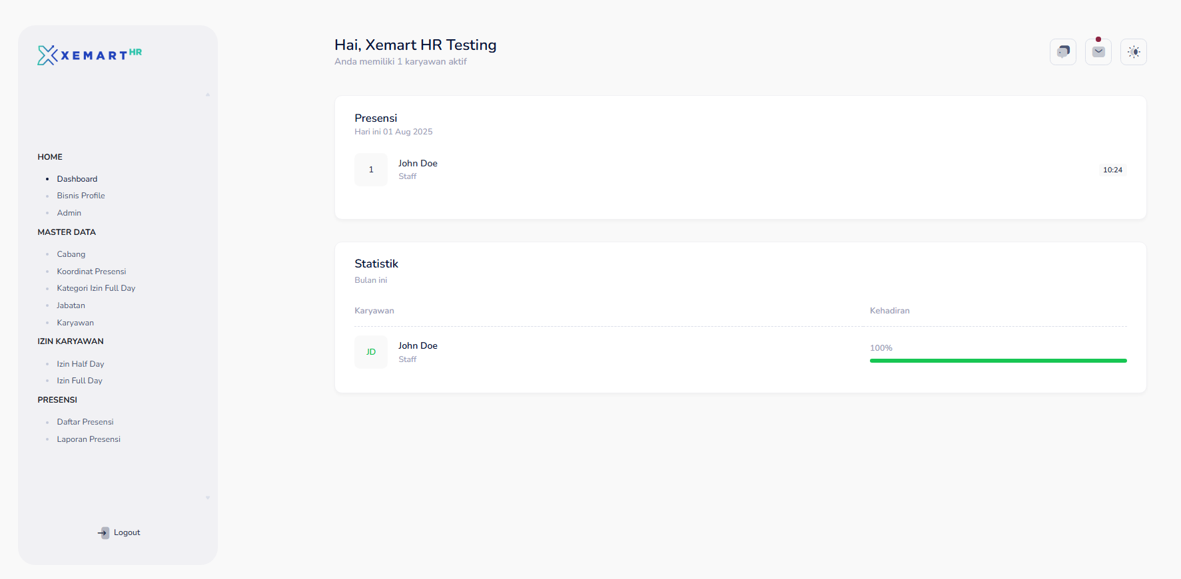Open Cabang under Master Data
This screenshot has height=579, width=1181.
71,254
